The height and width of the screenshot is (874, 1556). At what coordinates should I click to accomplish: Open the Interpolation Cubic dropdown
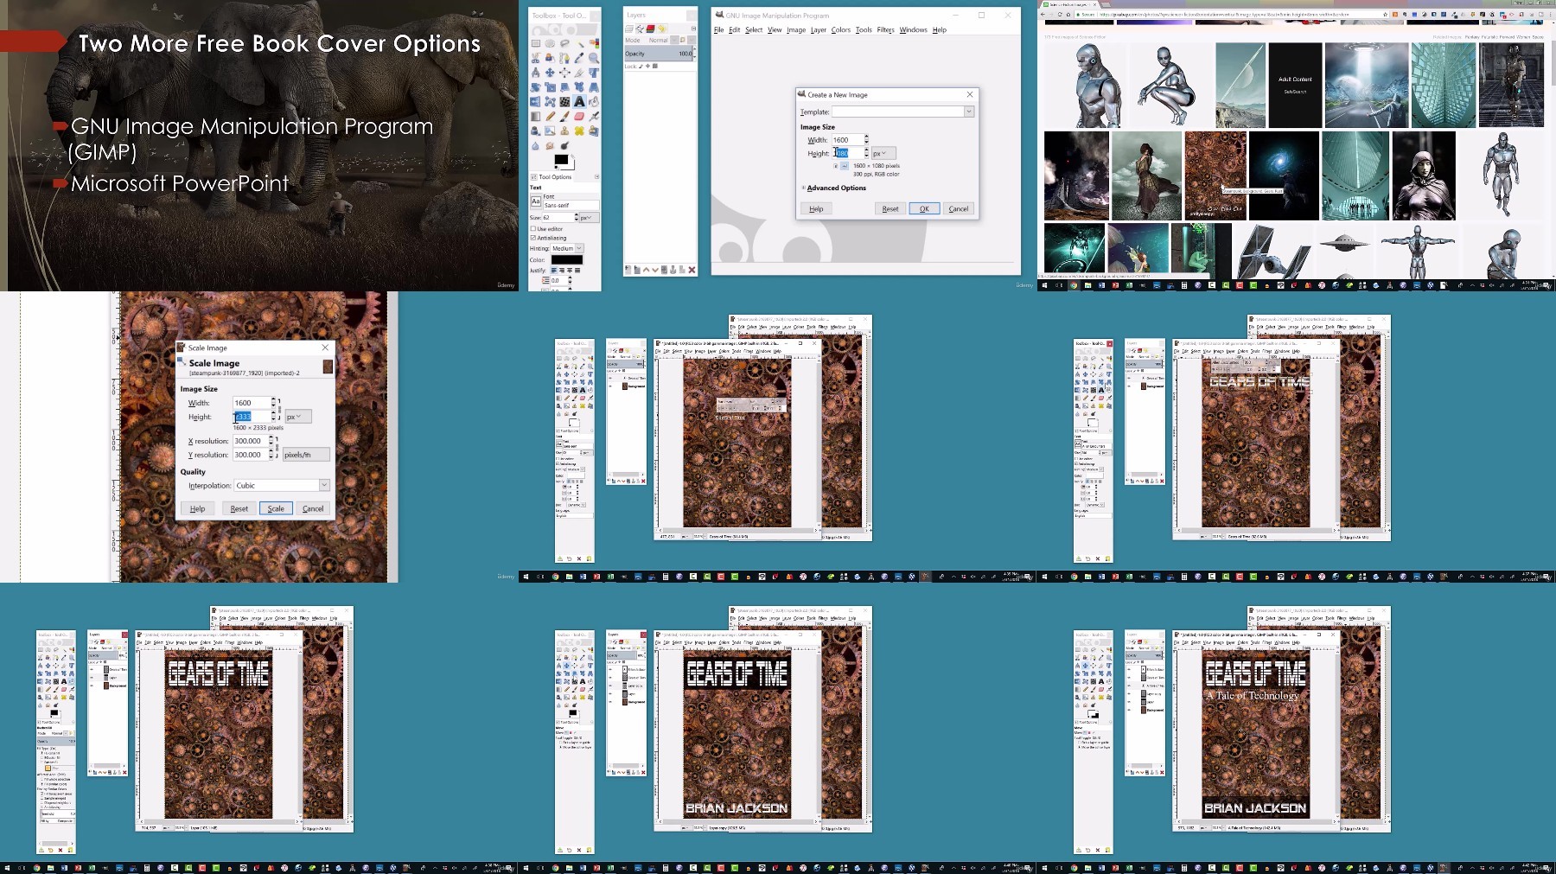pyautogui.click(x=282, y=485)
